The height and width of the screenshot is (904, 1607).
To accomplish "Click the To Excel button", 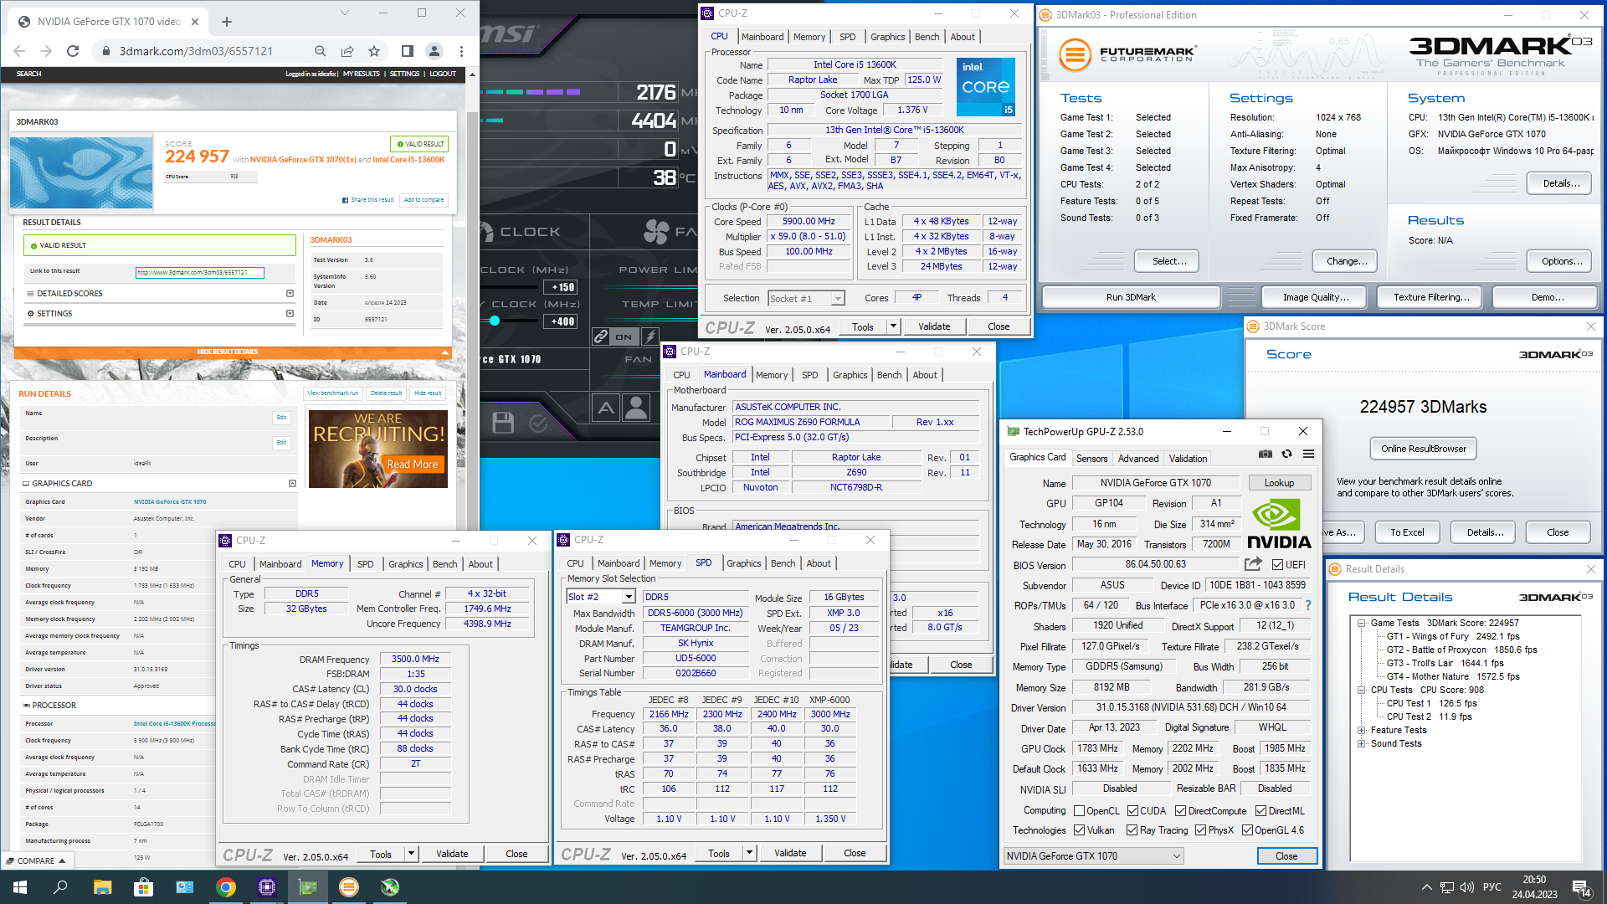I will tap(1407, 532).
